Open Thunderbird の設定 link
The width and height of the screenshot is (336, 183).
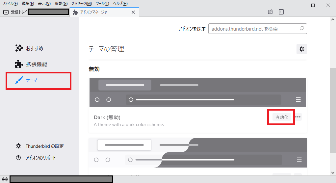44,146
